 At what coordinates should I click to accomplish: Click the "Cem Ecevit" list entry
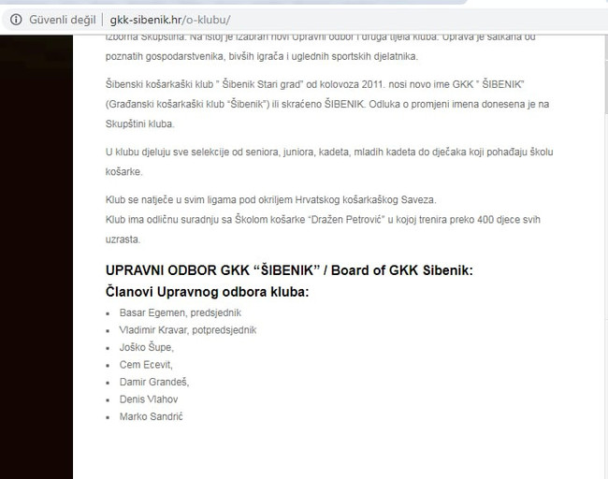pos(146,364)
